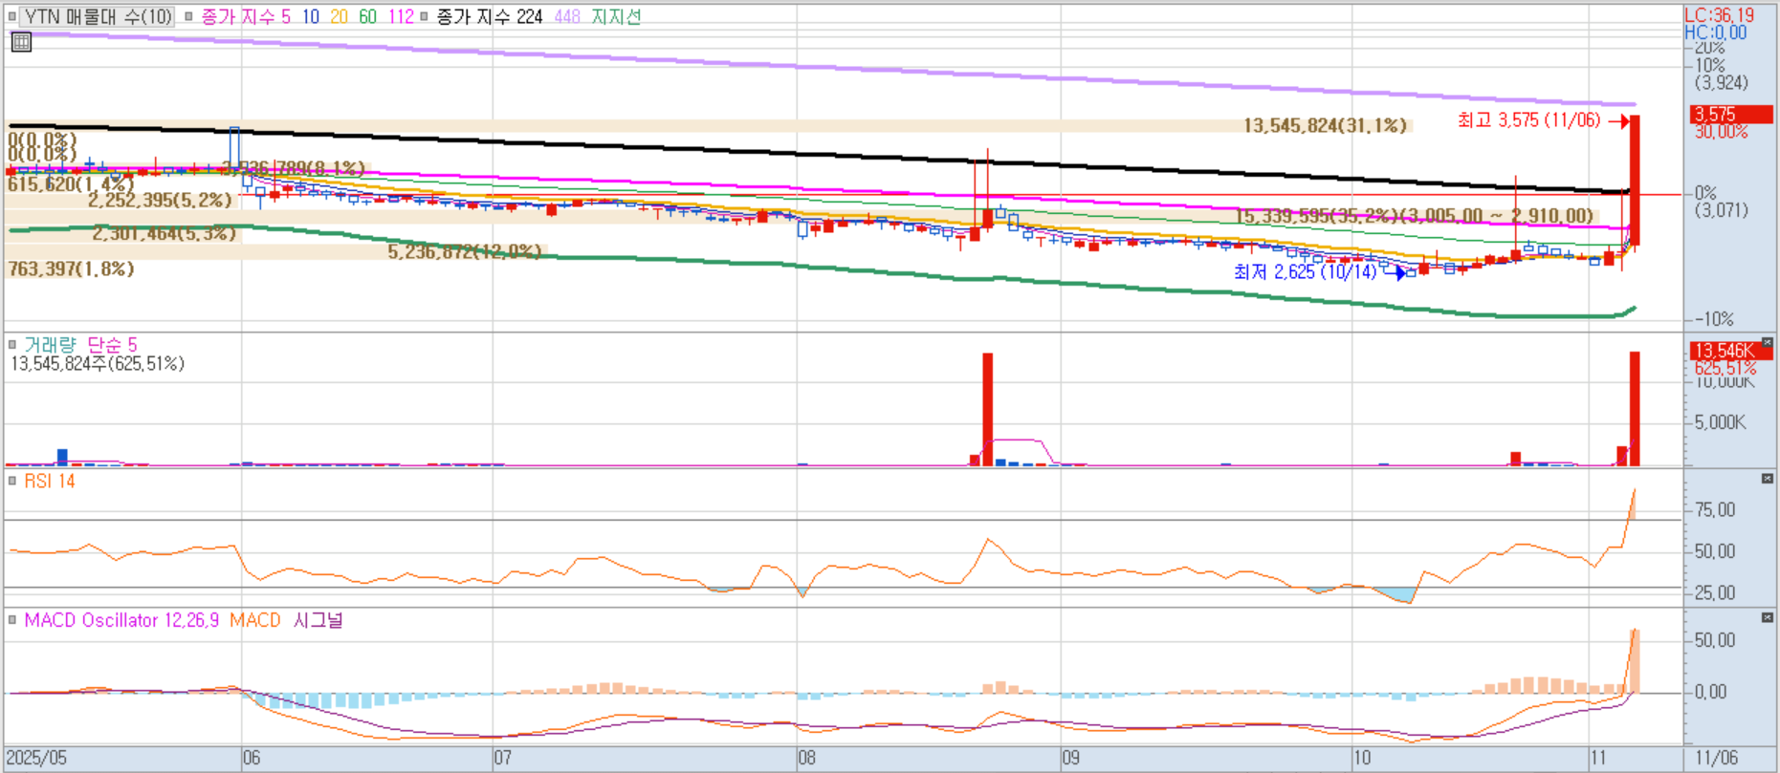Click the 08 month marker on time axis
Image resolution: width=1780 pixels, height=773 pixels.
(x=806, y=758)
